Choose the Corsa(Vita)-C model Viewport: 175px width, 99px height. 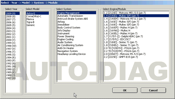pyautogui.click(x=37, y=16)
